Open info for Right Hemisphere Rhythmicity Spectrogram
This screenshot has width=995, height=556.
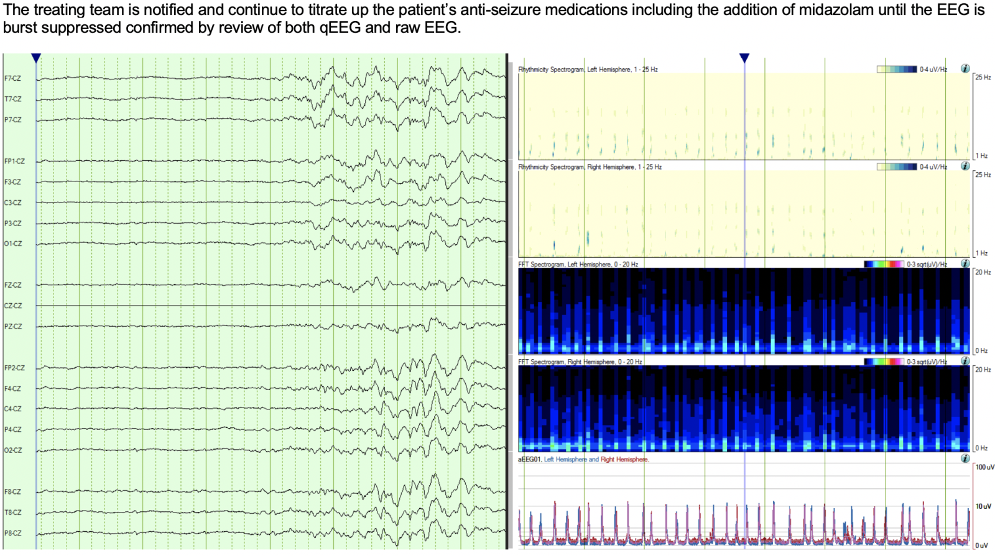tap(965, 166)
